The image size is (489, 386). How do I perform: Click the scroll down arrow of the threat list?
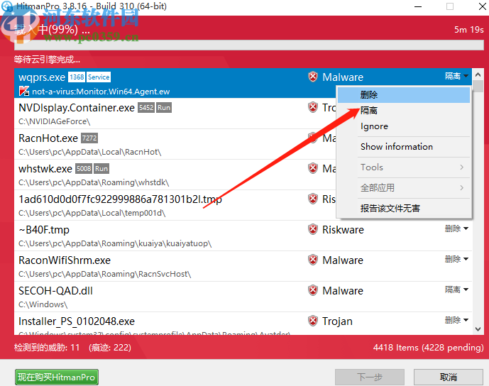(x=478, y=329)
